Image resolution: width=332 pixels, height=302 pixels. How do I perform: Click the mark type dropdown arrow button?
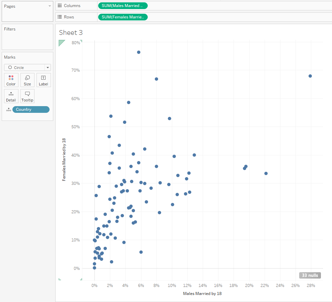coord(48,68)
